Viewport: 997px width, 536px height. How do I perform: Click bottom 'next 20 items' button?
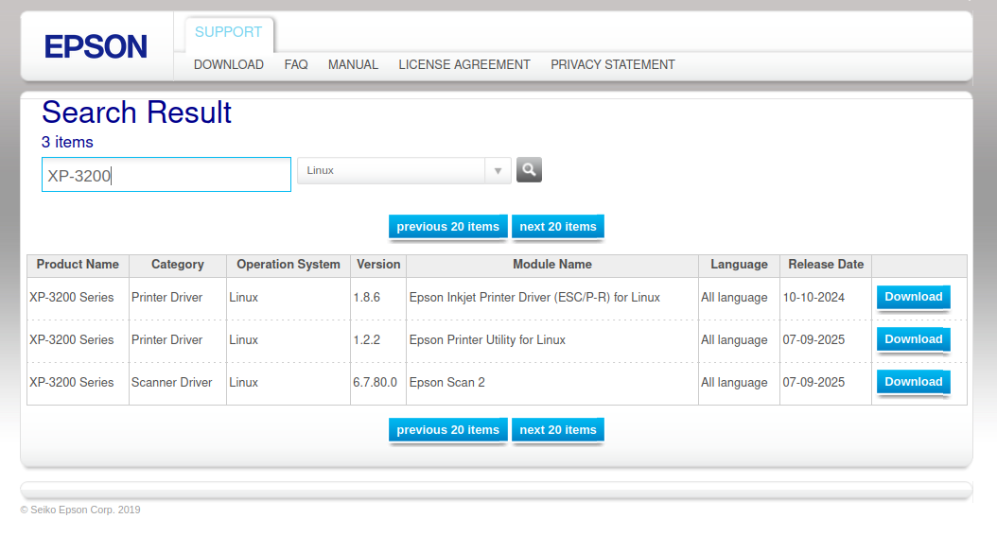[x=558, y=430]
